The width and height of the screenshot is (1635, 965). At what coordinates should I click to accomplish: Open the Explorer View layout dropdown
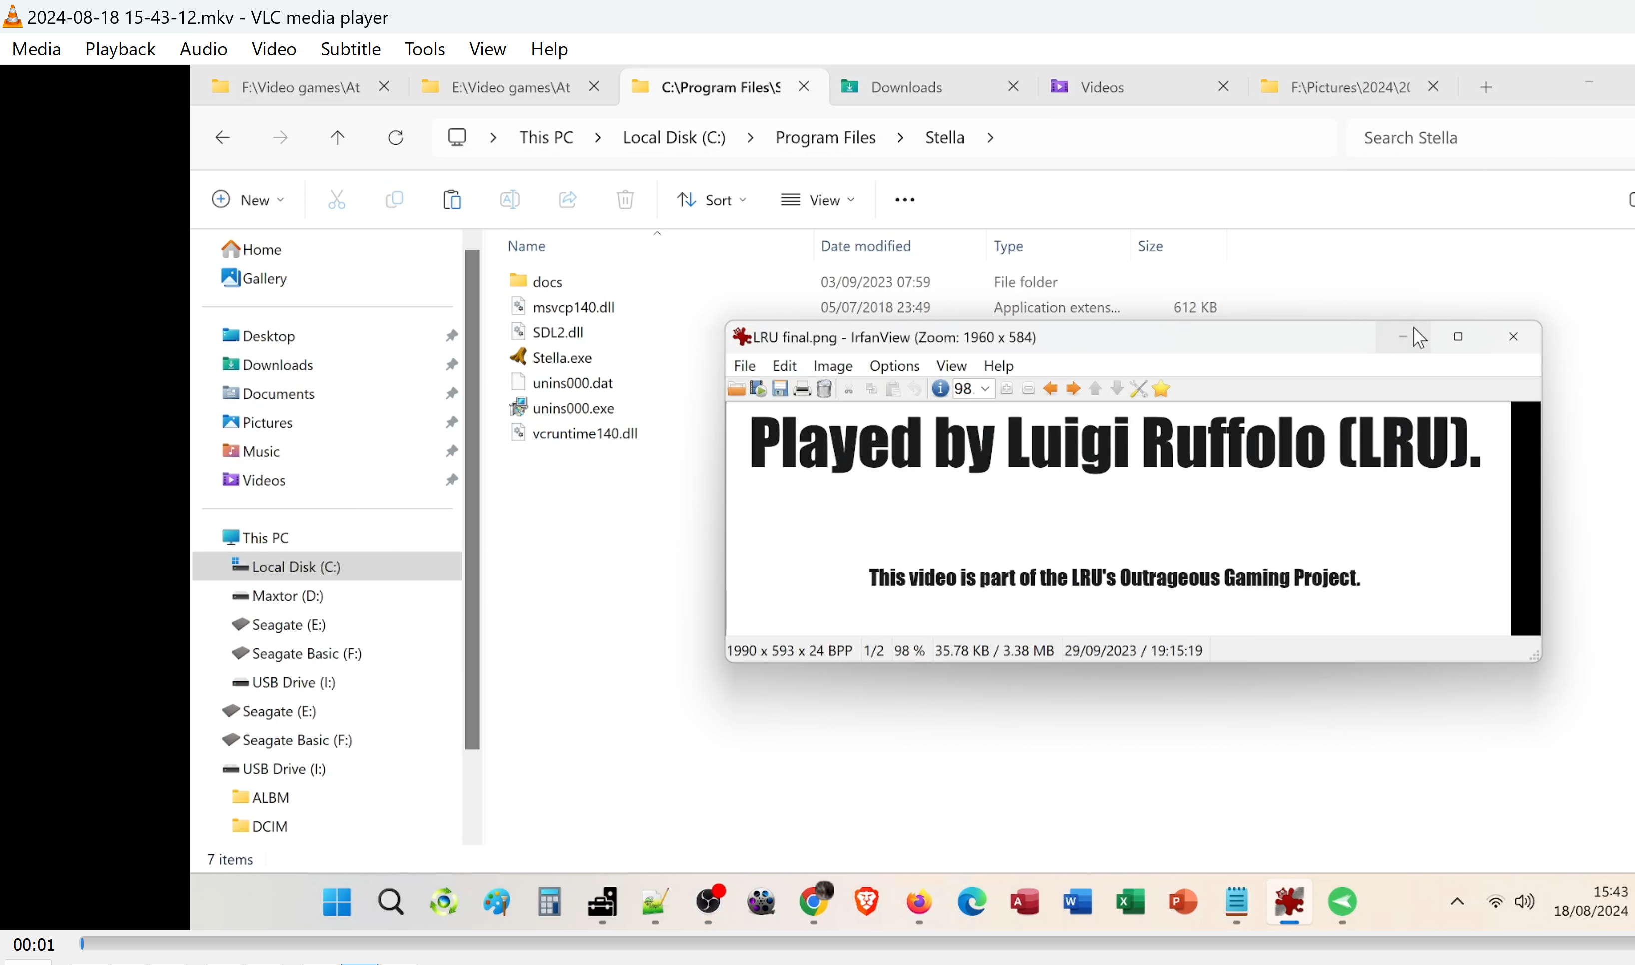point(817,200)
